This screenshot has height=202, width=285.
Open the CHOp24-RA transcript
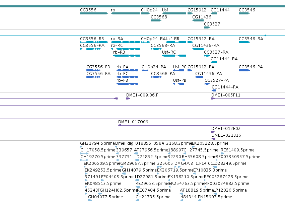[146, 42]
